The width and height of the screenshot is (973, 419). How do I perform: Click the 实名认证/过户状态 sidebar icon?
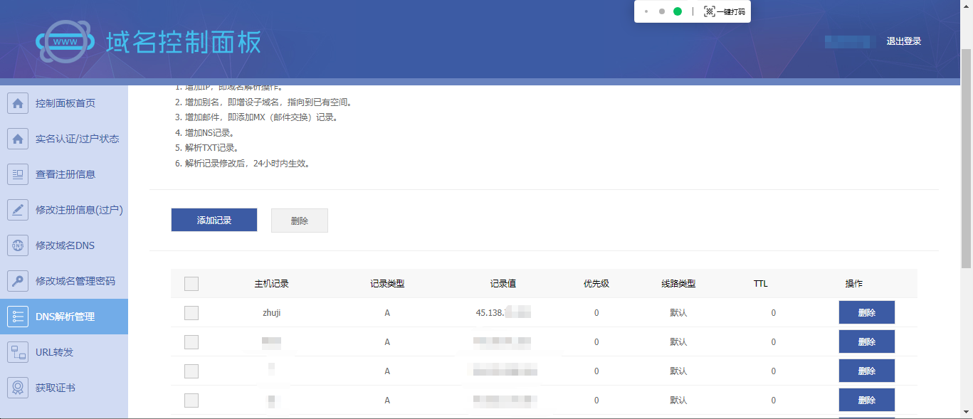click(x=18, y=139)
